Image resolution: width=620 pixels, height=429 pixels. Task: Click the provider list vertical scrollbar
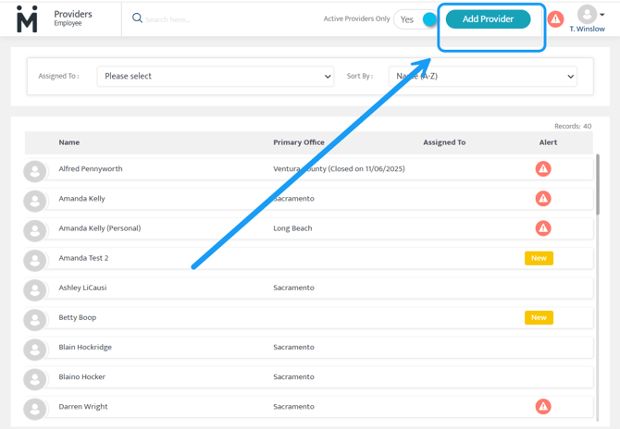[597, 185]
